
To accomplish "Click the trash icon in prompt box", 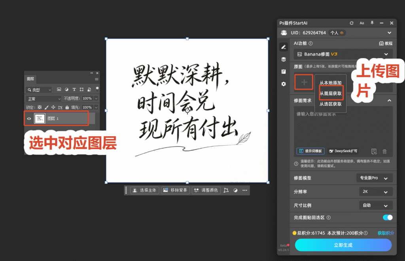I will (384, 151).
